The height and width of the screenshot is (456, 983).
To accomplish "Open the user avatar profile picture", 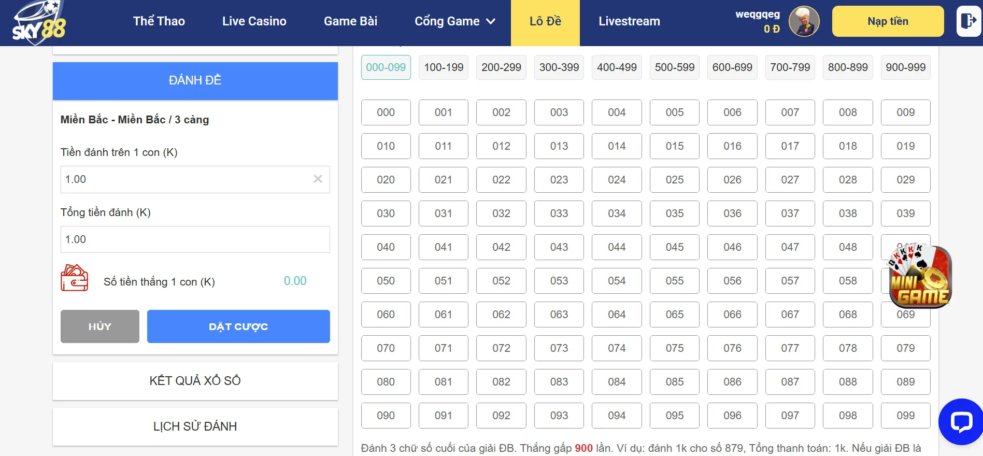I will tap(804, 22).
